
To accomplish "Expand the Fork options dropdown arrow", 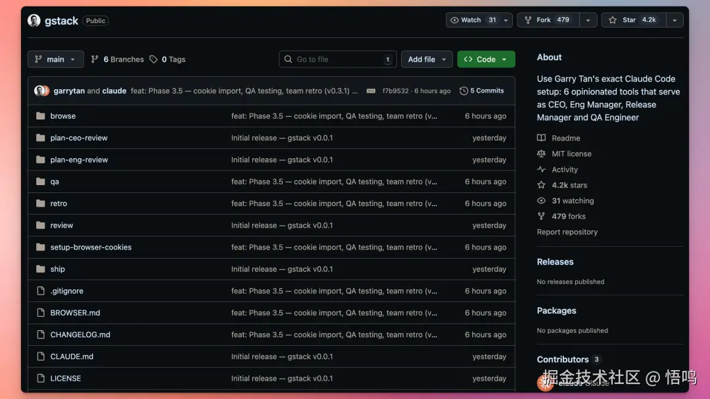I will [588, 20].
